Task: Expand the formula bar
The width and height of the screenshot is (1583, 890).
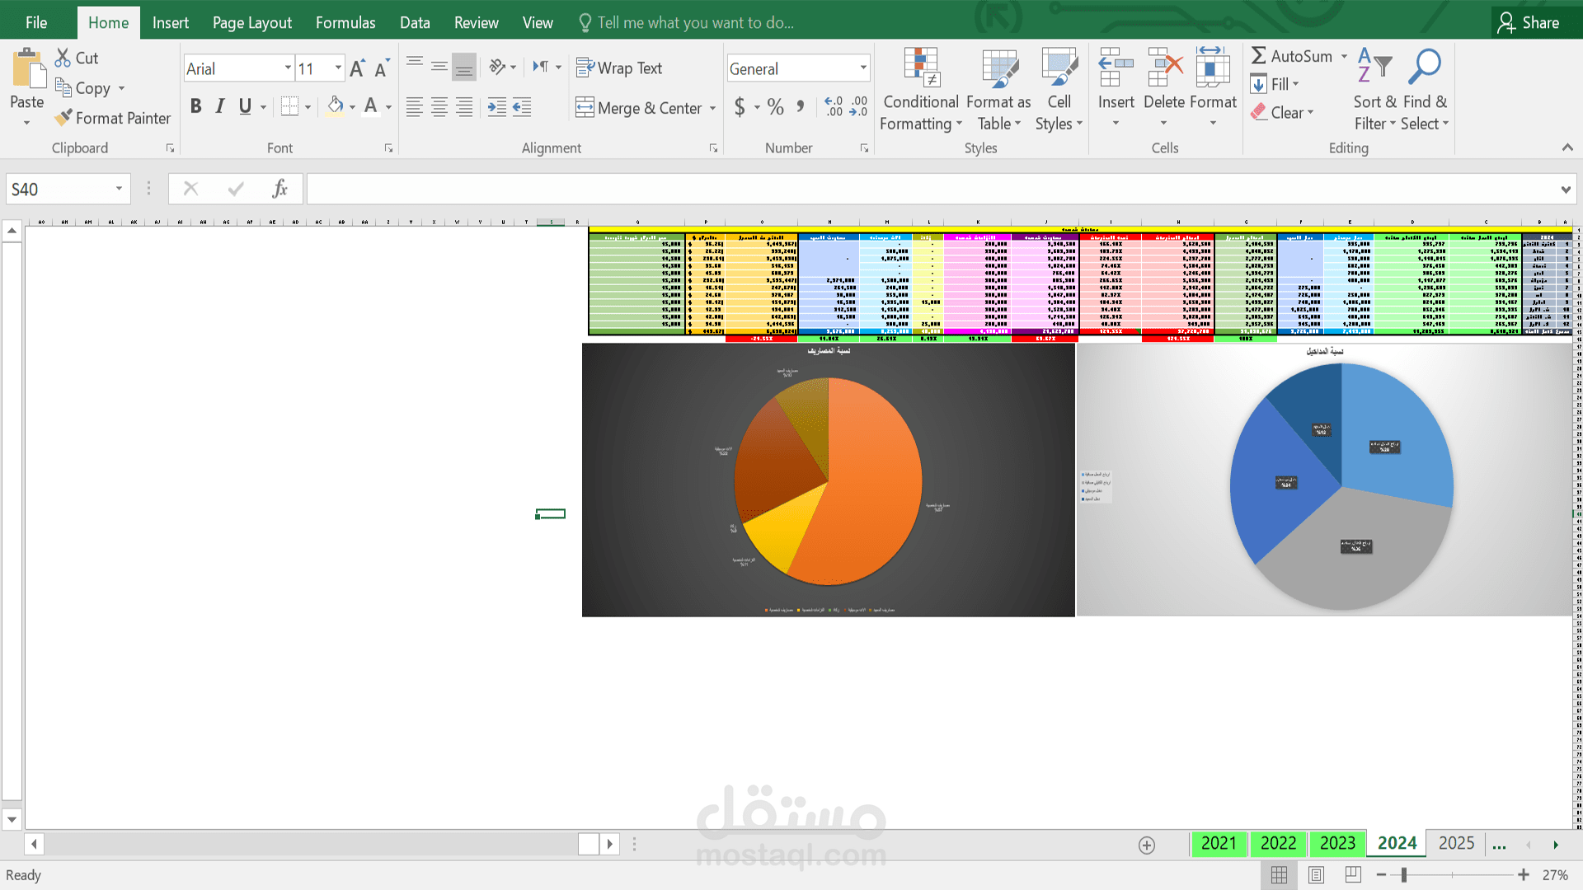Action: 1565,190
